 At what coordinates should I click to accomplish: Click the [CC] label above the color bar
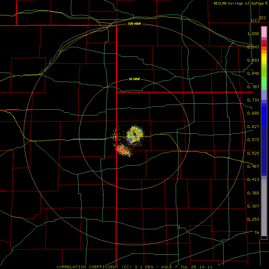(x=255, y=21)
